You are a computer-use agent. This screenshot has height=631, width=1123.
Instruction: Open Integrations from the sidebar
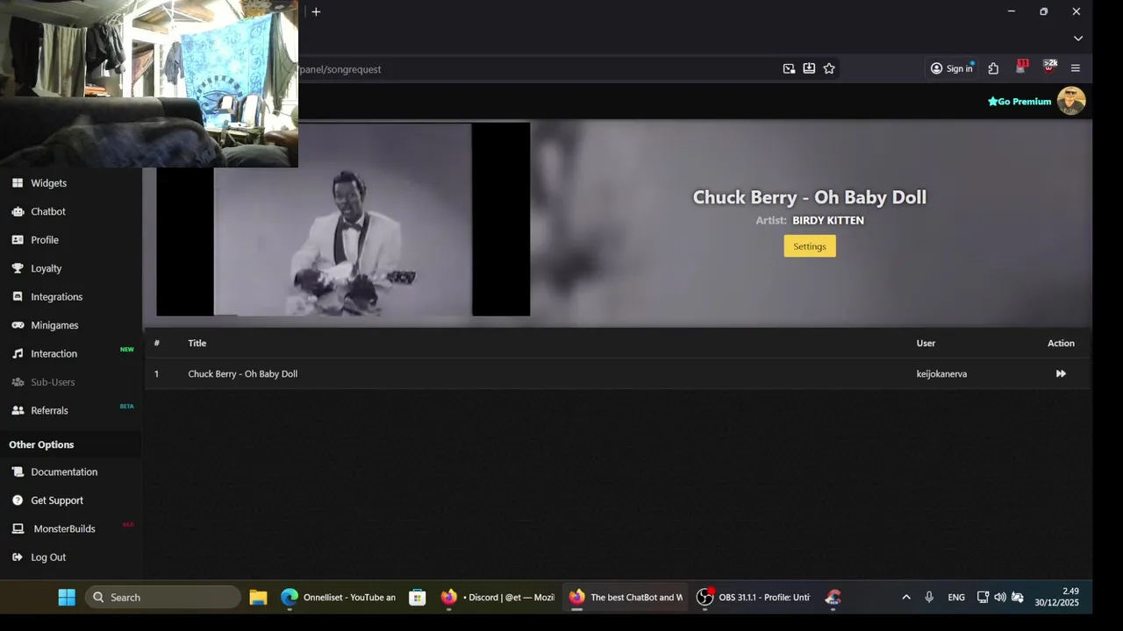coord(56,297)
